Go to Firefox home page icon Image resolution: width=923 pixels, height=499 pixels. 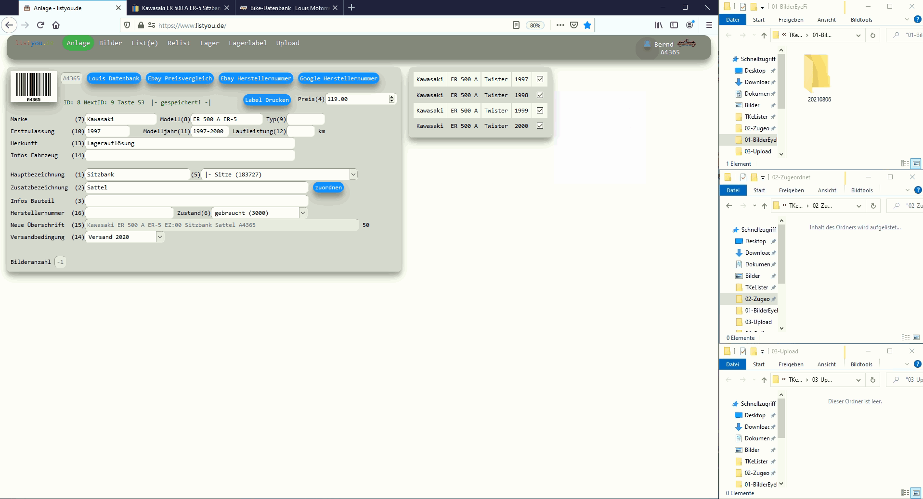[56, 25]
